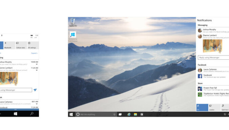Click Dianne Lambert's avatar in Notifications
229x130 pixels.
[x=200, y=36]
